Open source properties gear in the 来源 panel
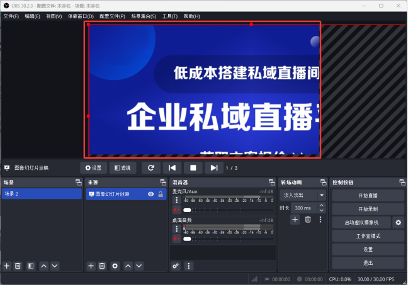Image resolution: width=408 pixels, height=285 pixels. pyautogui.click(x=115, y=266)
